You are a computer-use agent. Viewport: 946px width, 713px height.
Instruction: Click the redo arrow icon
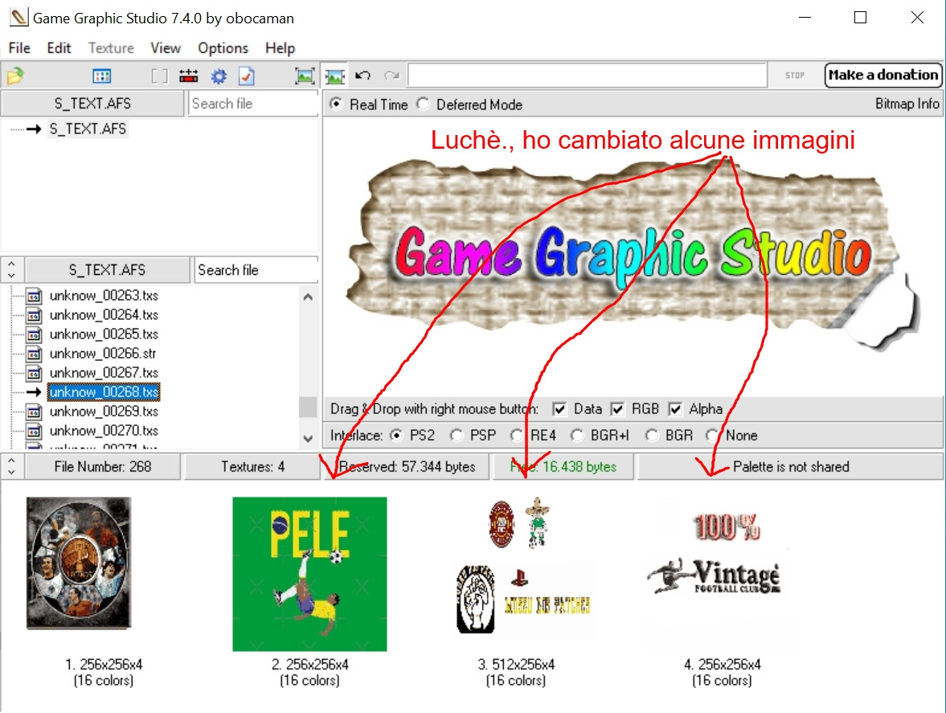pos(392,76)
